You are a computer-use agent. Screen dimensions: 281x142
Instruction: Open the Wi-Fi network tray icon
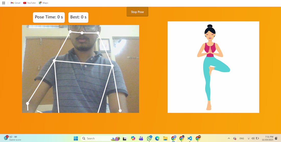(249, 138)
